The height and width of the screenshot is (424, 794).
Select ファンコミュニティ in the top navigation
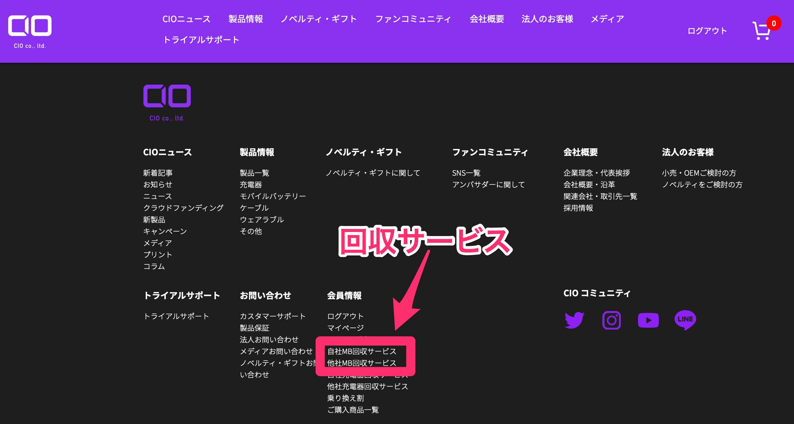coord(414,19)
